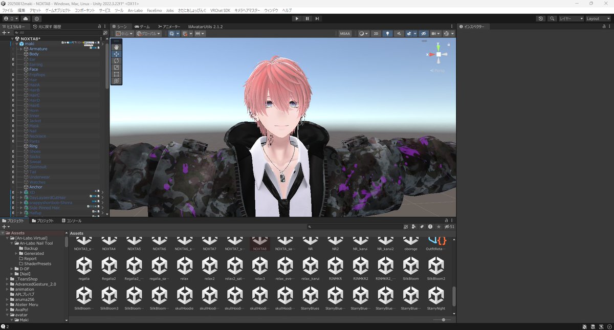Lock the Inspector panel

tap(605, 26)
